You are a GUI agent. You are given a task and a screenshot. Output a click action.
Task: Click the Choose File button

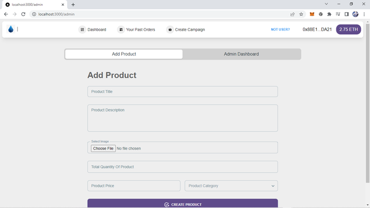[103, 148]
